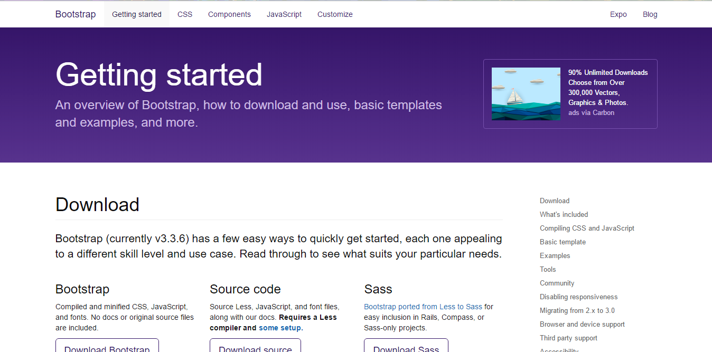Click the Getting started page heading
The image size is (712, 352).
pos(159,74)
